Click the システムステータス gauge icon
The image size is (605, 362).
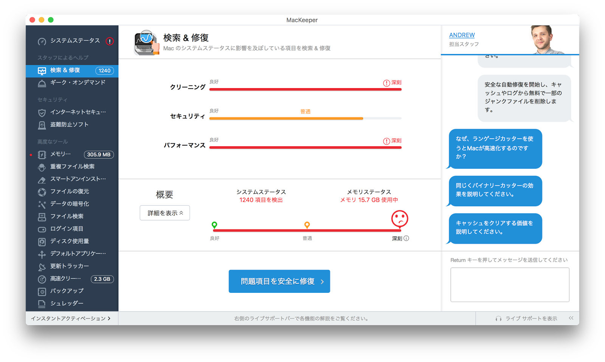pyautogui.click(x=42, y=41)
